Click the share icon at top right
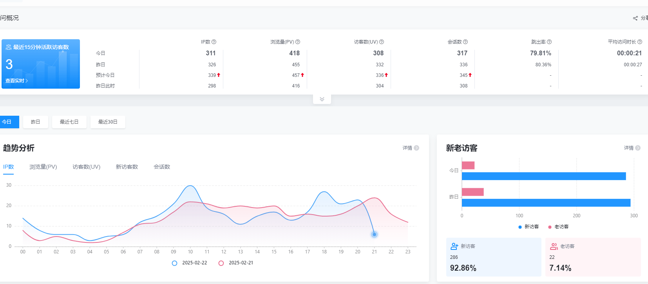 [x=635, y=18]
